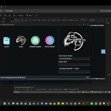Switch to the Find Symbol Results tab
This screenshot has width=111, height=111.
(74, 89)
